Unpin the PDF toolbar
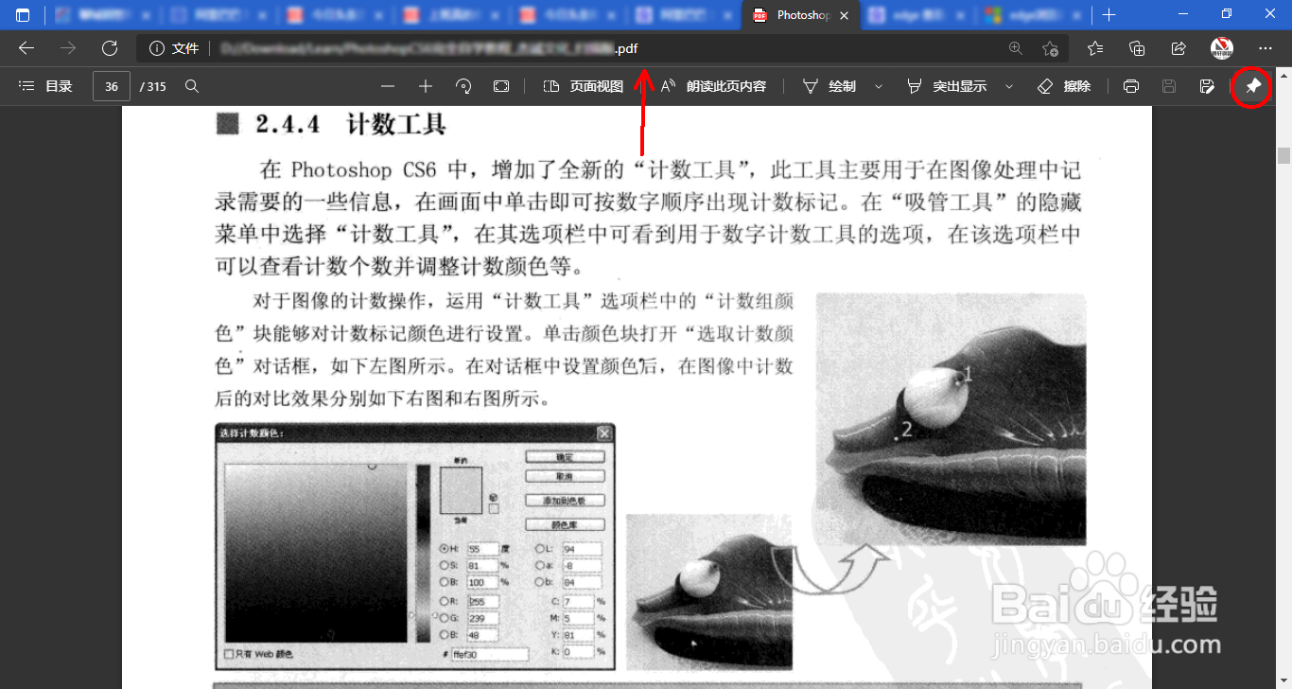This screenshot has height=689, width=1292. click(1253, 86)
